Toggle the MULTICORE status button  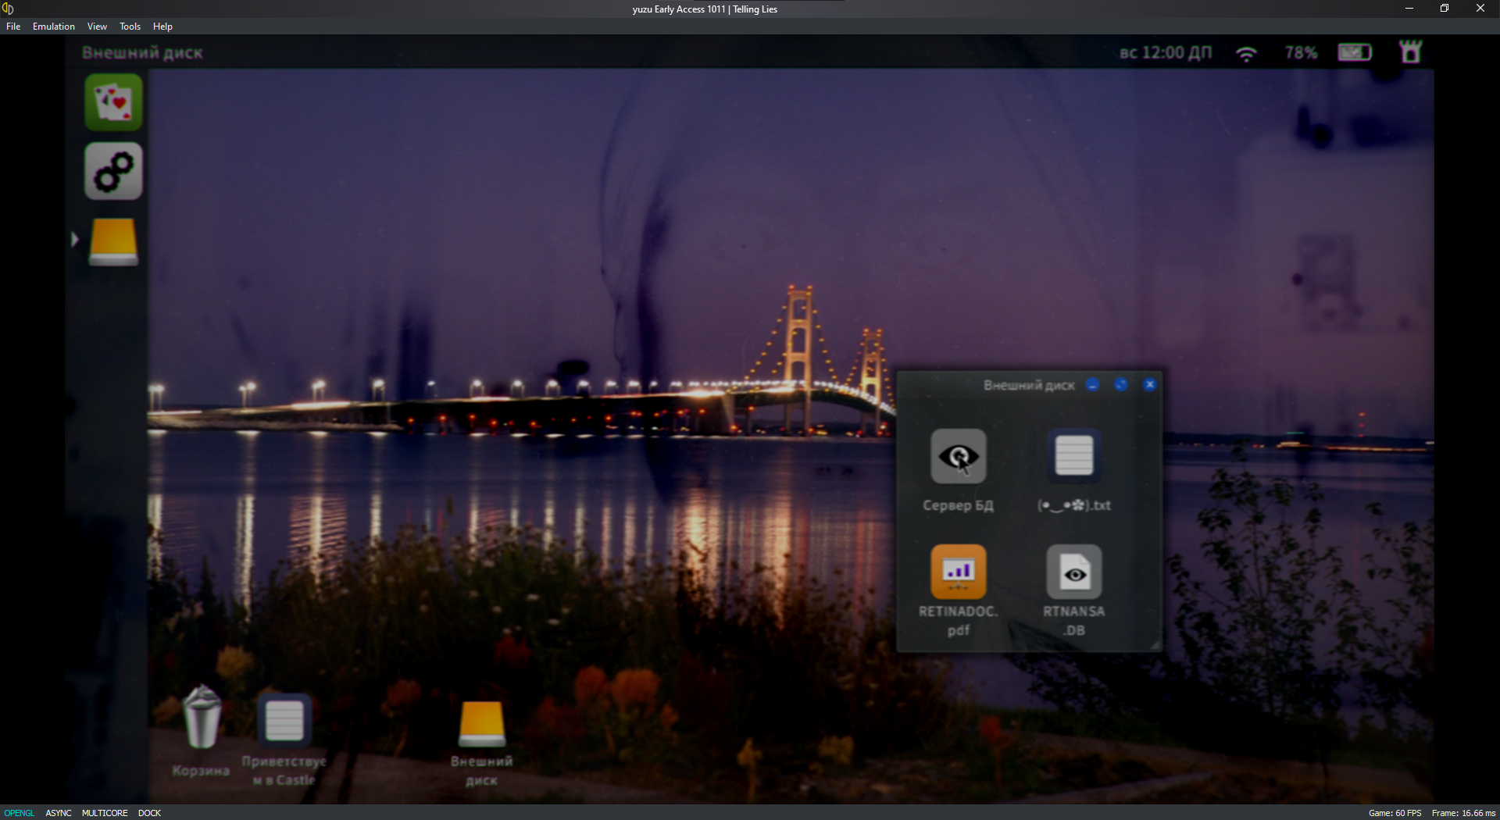click(x=105, y=813)
